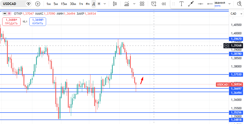Switch to the 30м timeframe
The width and height of the screenshot is (244, 124).
(73, 4)
